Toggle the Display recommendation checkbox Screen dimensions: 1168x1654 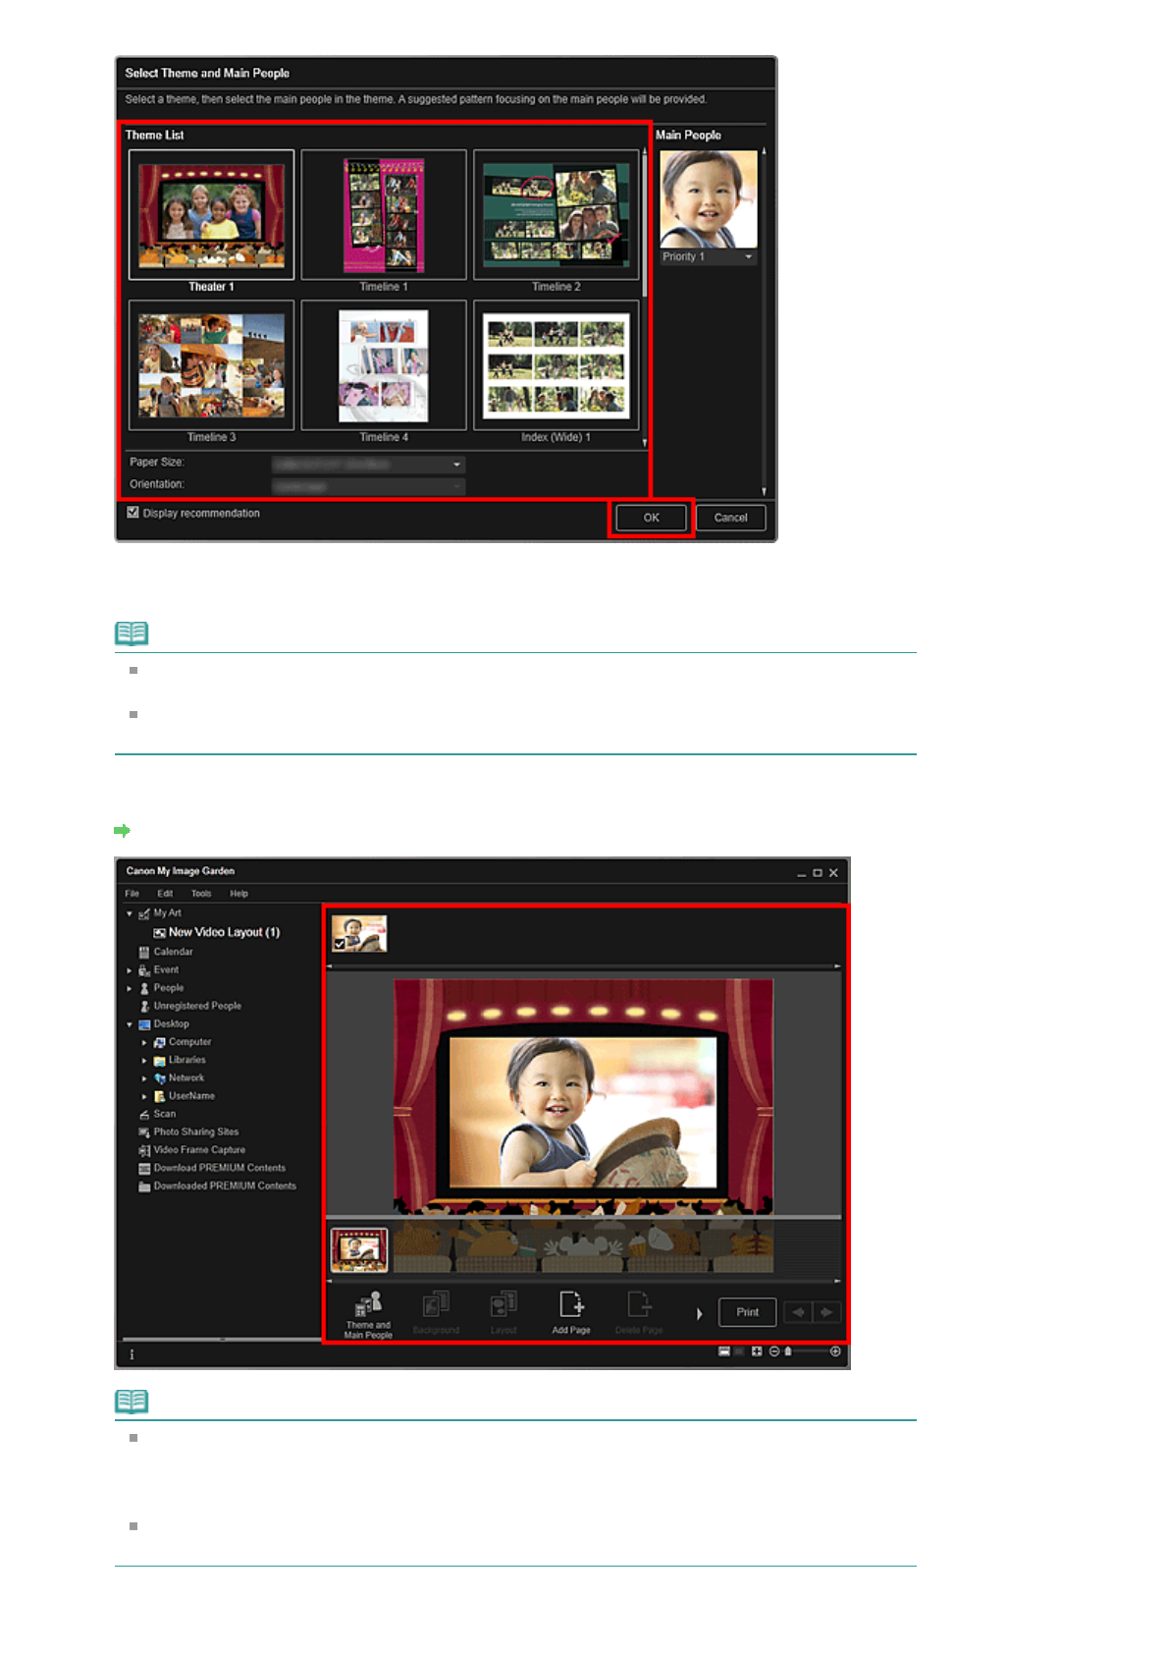coord(133,513)
